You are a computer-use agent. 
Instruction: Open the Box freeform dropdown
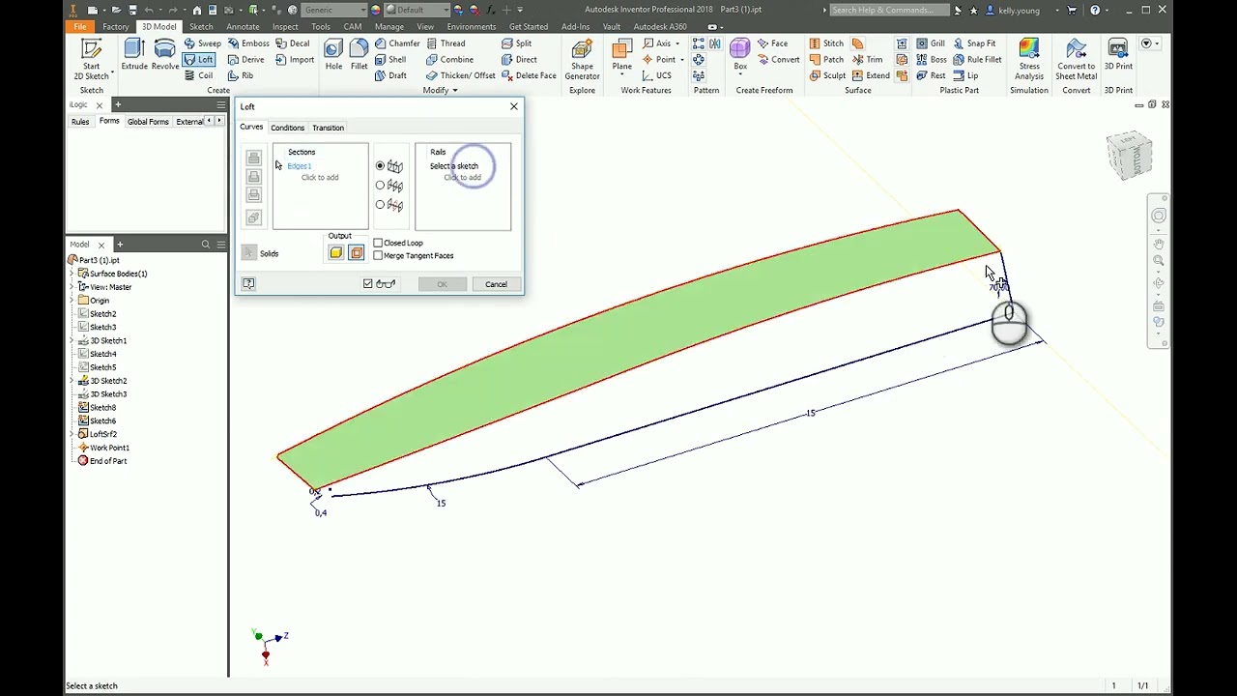(x=740, y=73)
